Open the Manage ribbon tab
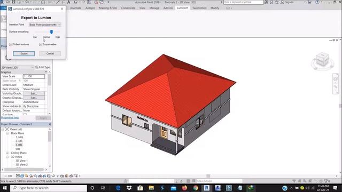The image size is (342, 192). [x=154, y=8]
